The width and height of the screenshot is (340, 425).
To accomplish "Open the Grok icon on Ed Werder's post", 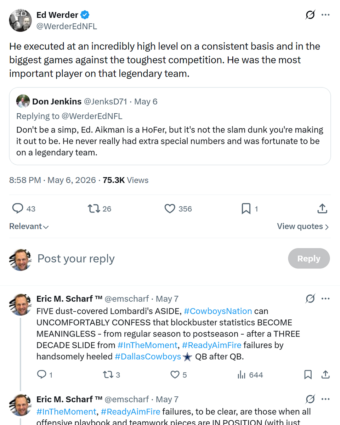I will 310,15.
